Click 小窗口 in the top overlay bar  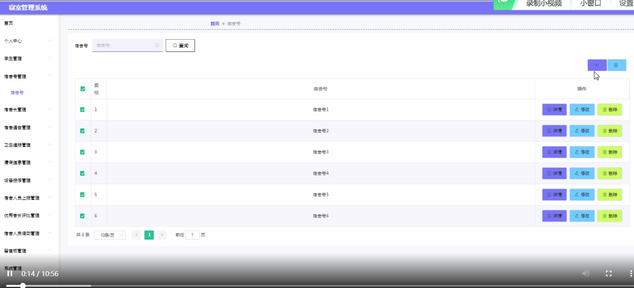(591, 4)
